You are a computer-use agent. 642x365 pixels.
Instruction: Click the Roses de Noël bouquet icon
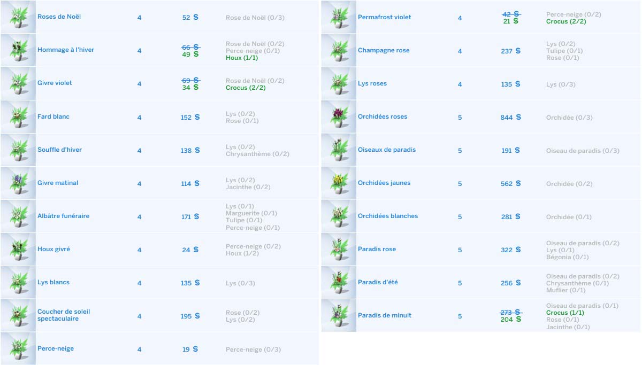(18, 17)
